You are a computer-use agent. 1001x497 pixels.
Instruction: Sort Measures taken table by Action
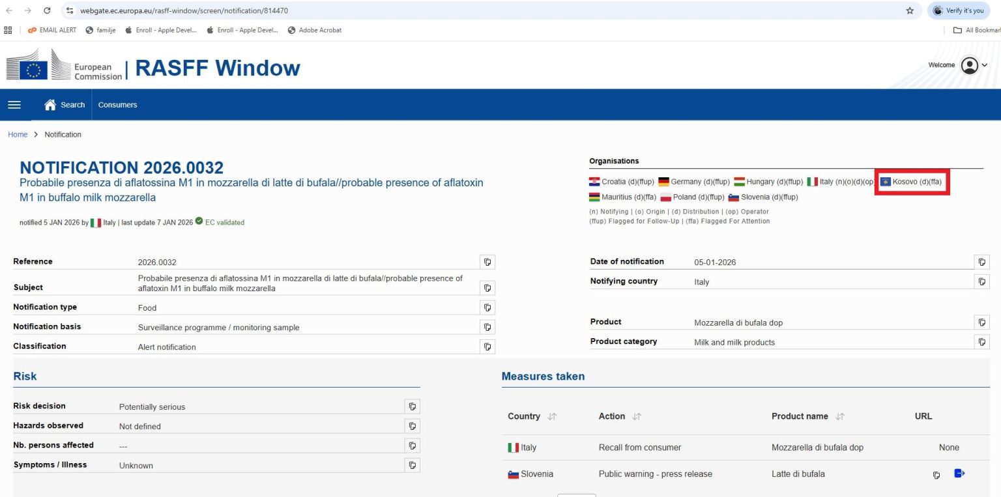pos(637,417)
